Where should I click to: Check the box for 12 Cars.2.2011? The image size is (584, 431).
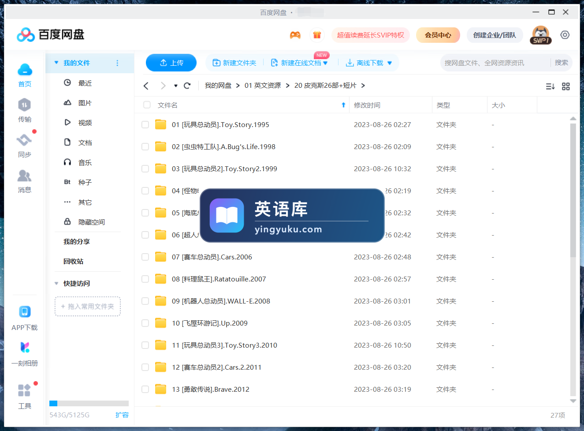tap(145, 367)
